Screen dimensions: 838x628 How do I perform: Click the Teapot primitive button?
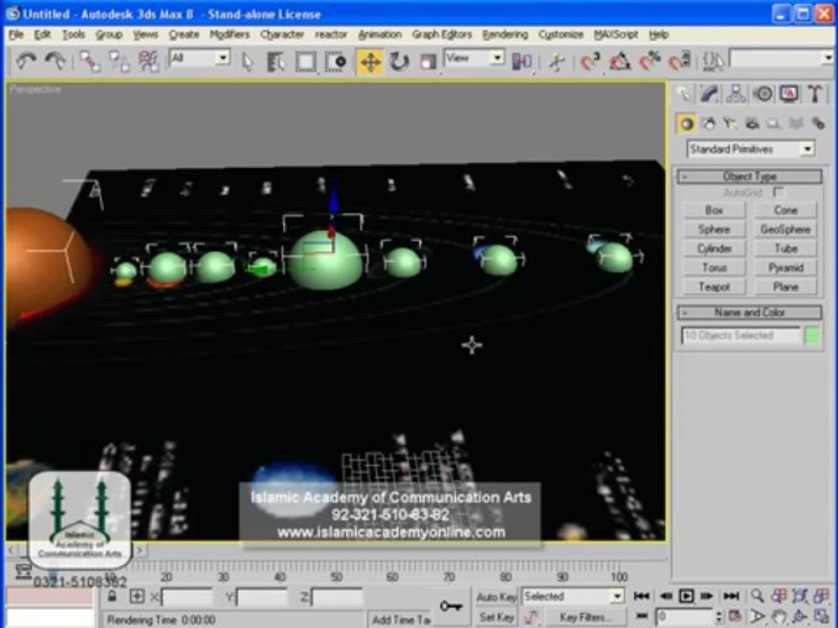click(x=714, y=287)
